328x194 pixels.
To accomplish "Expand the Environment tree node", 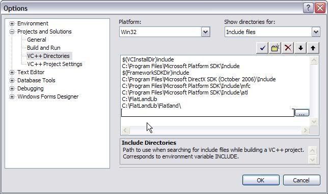I will click(x=12, y=23).
